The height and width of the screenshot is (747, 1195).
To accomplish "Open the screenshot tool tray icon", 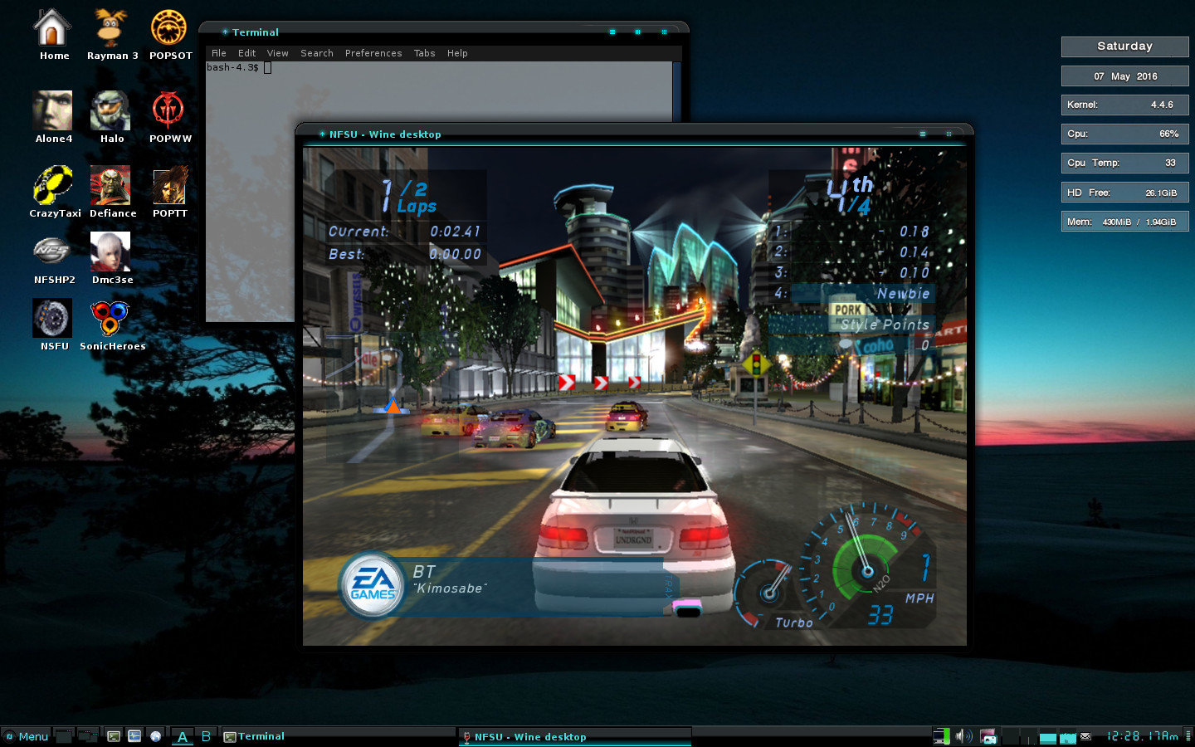I will pos(988,736).
